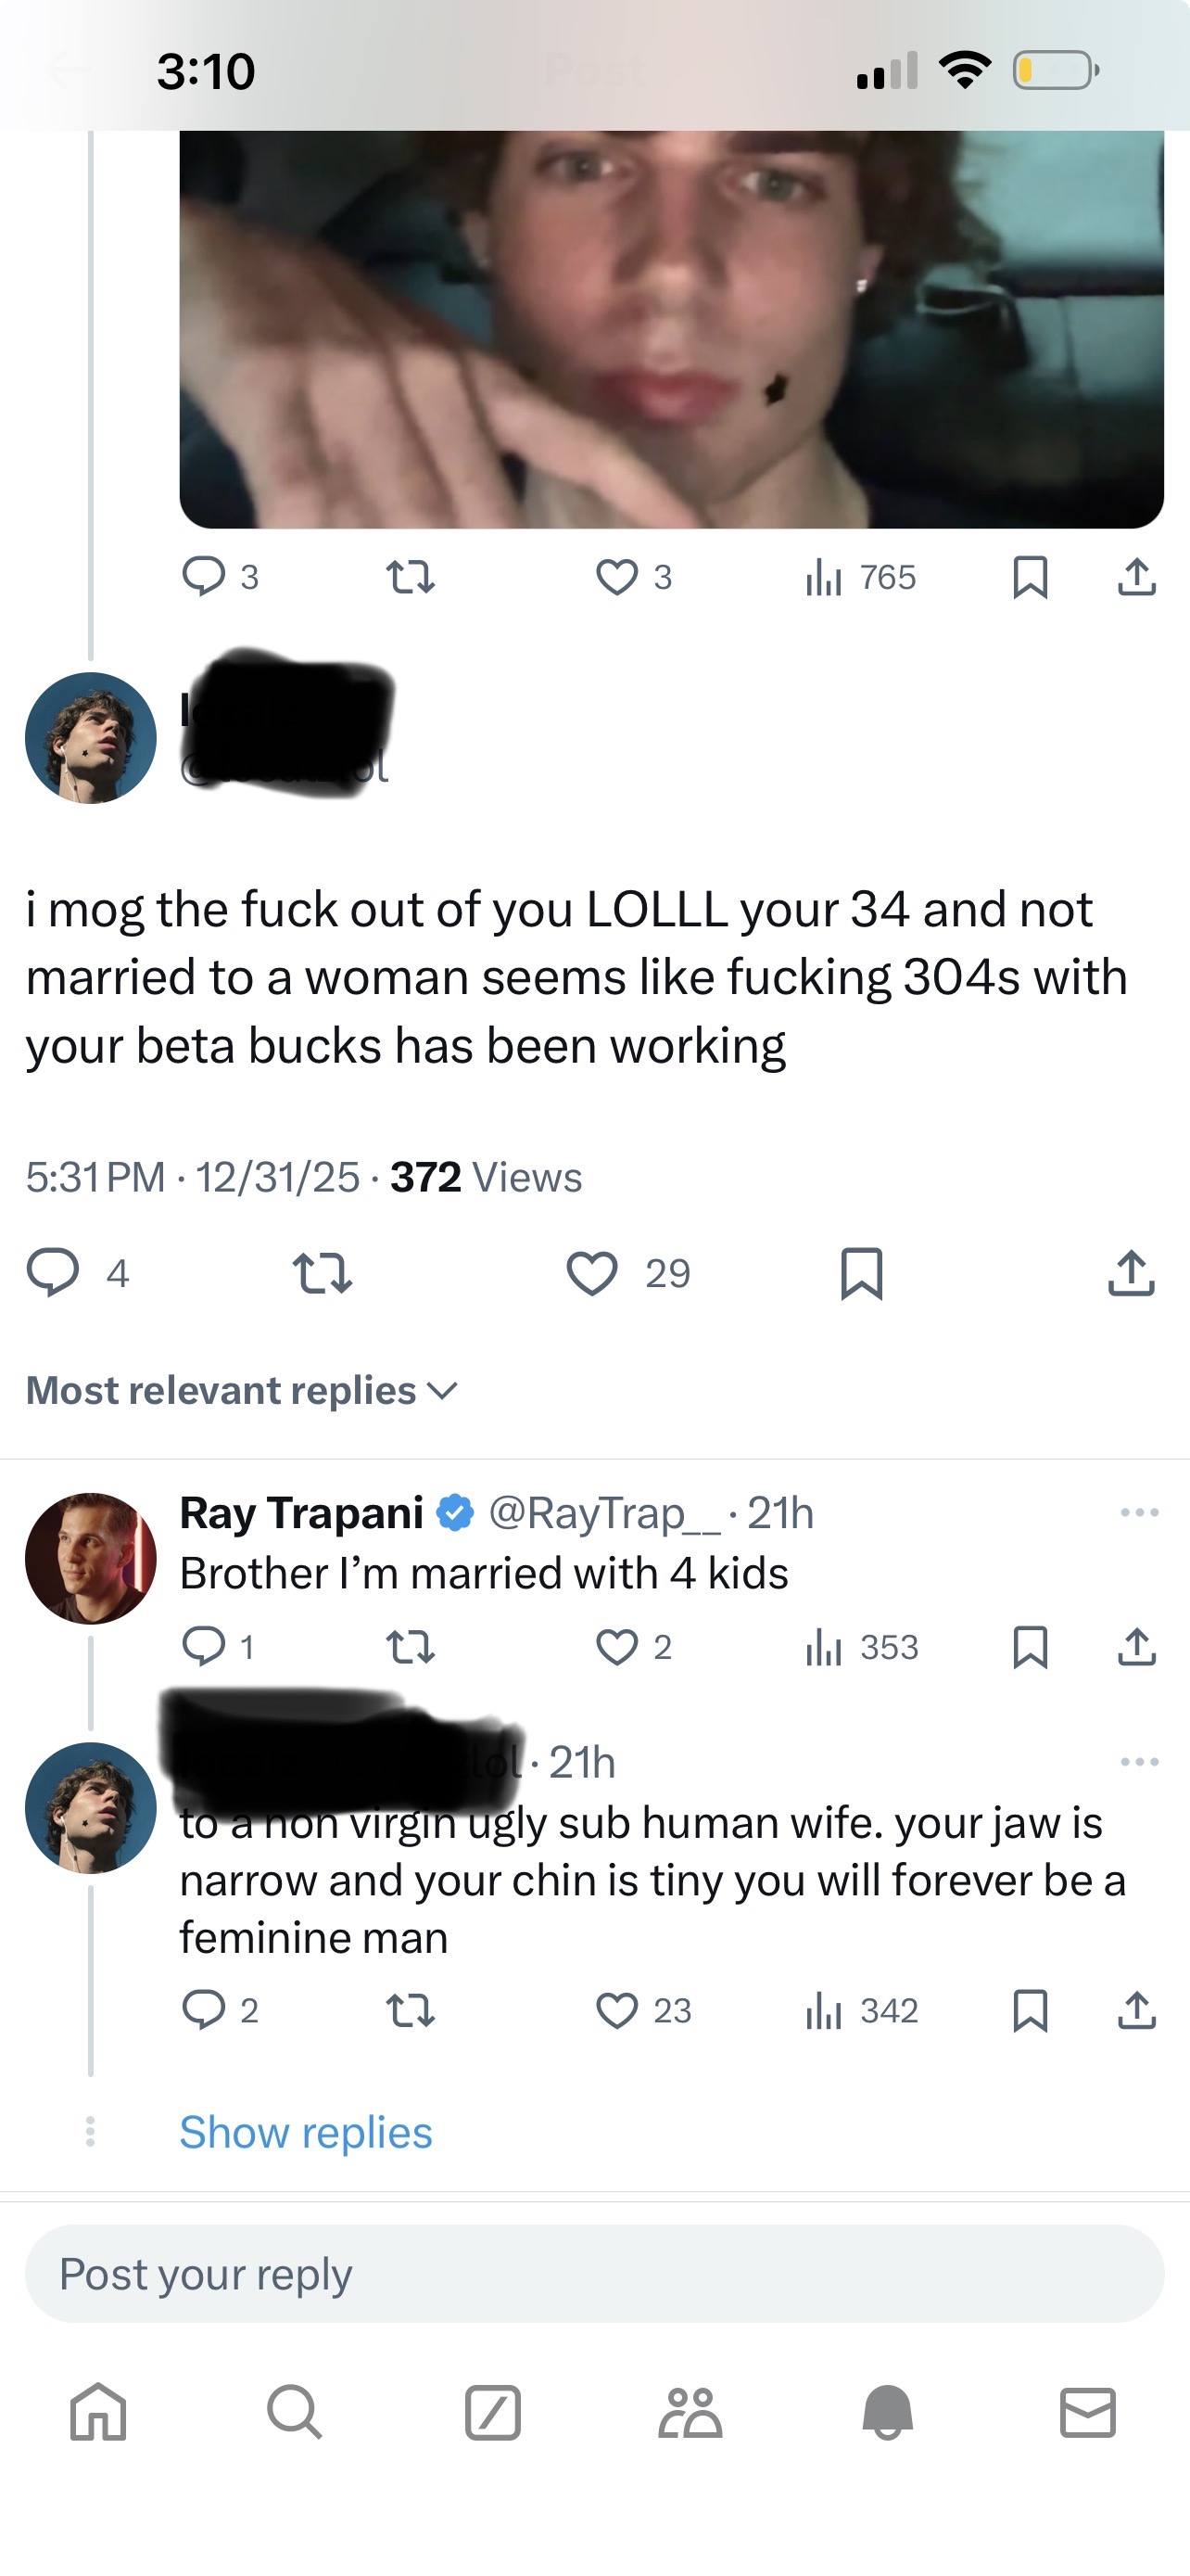This screenshot has width=1190, height=2576.
Task: Like Ray Trapani's reply
Action: 616,1647
